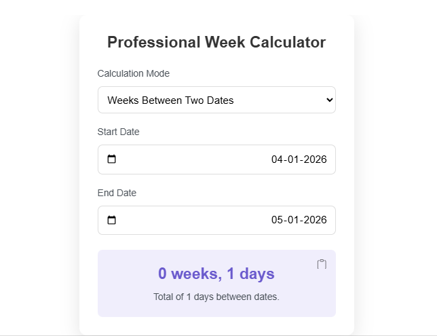
Task: Click the chevron arrow on the mode selector
Action: pos(330,100)
